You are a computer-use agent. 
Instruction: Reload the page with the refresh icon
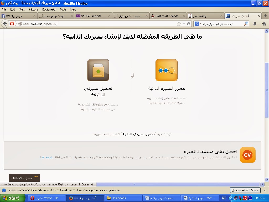click(188, 24)
